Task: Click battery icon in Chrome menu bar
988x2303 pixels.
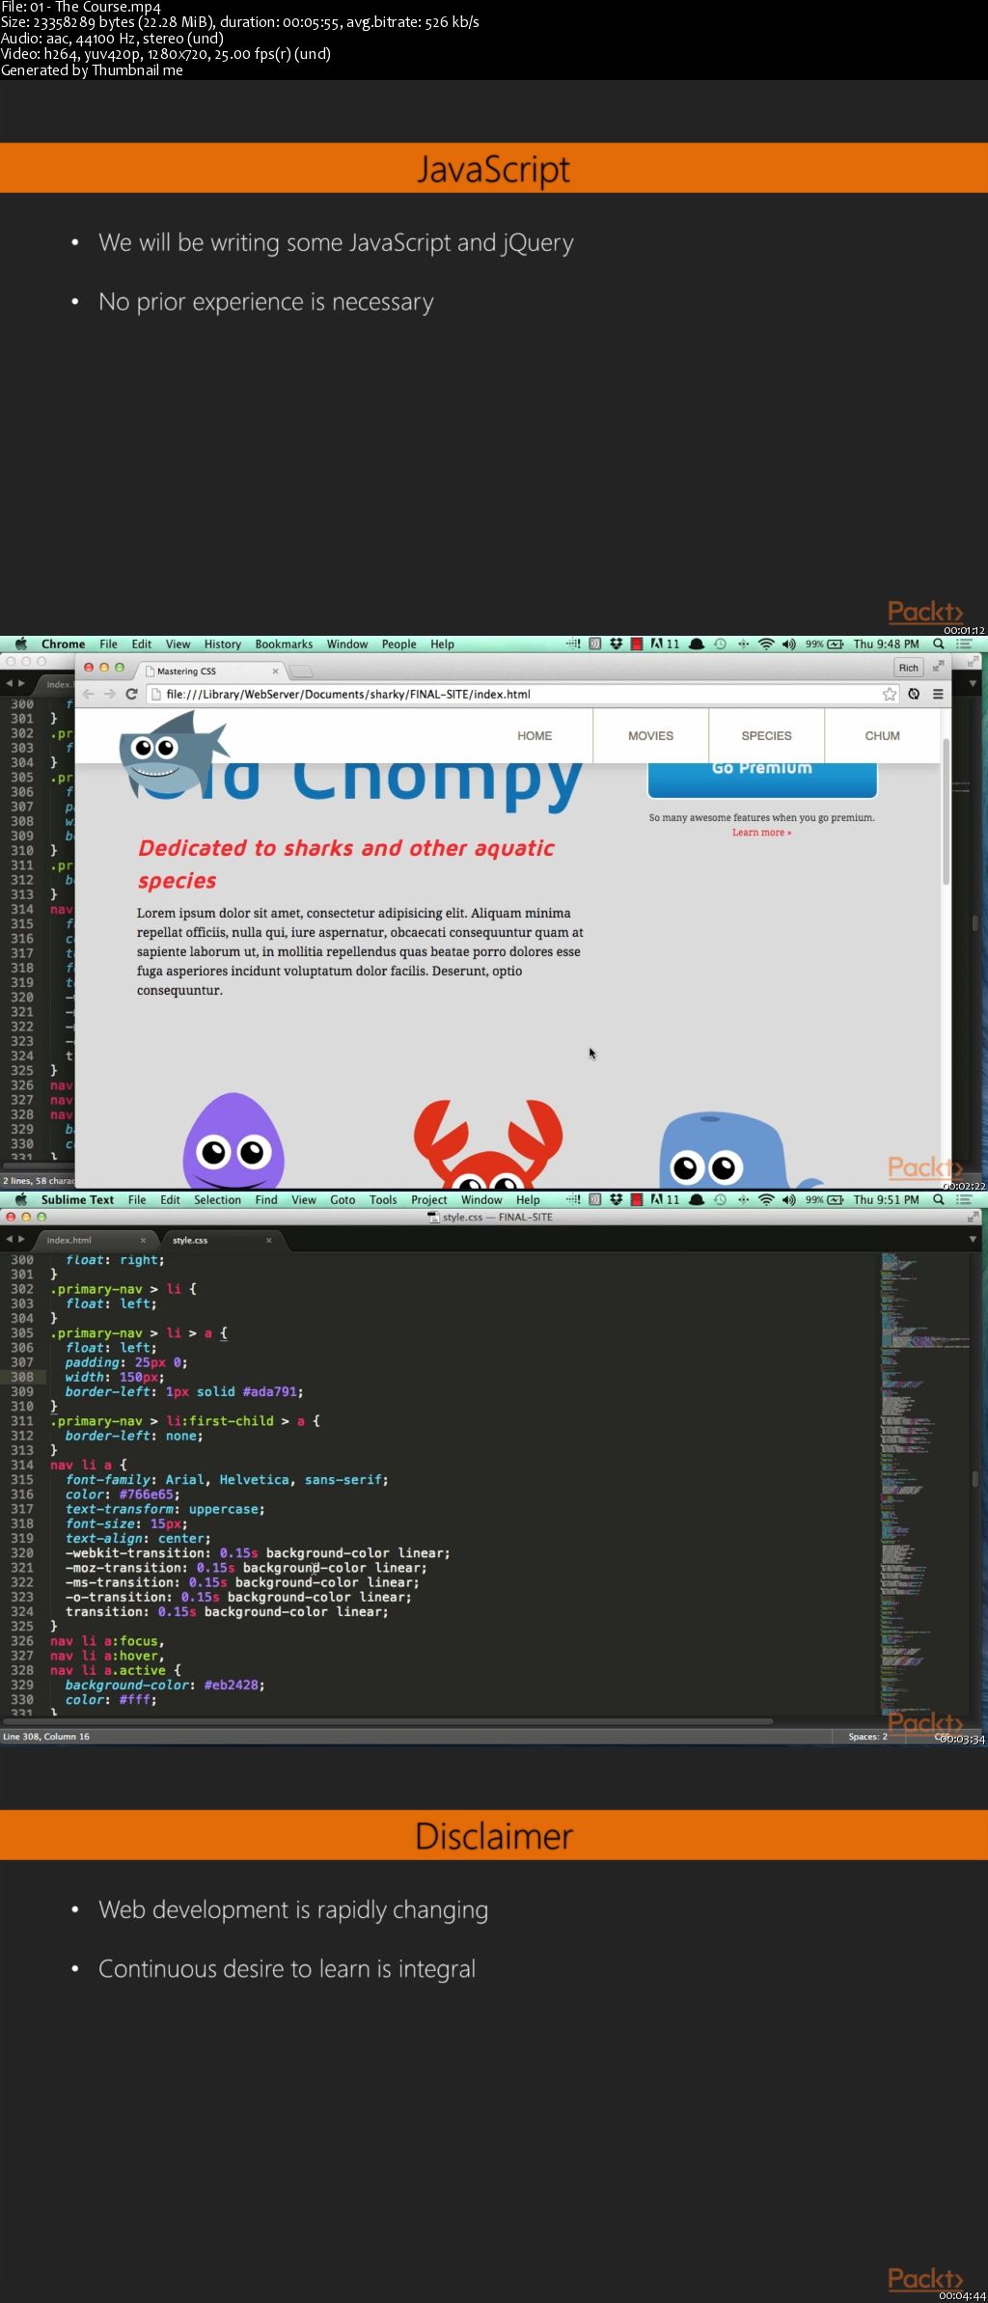Action: tap(835, 644)
